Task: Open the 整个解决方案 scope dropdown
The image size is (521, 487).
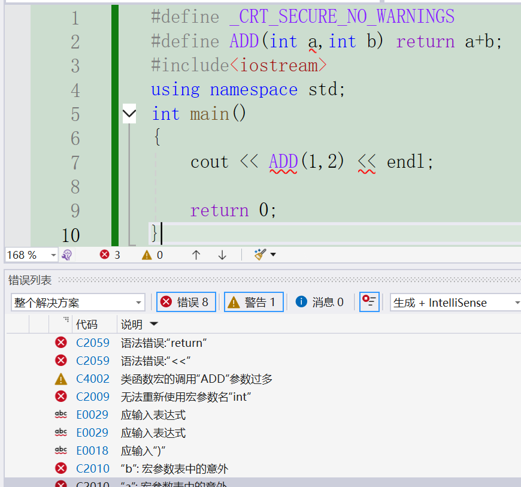Action: pyautogui.click(x=78, y=303)
